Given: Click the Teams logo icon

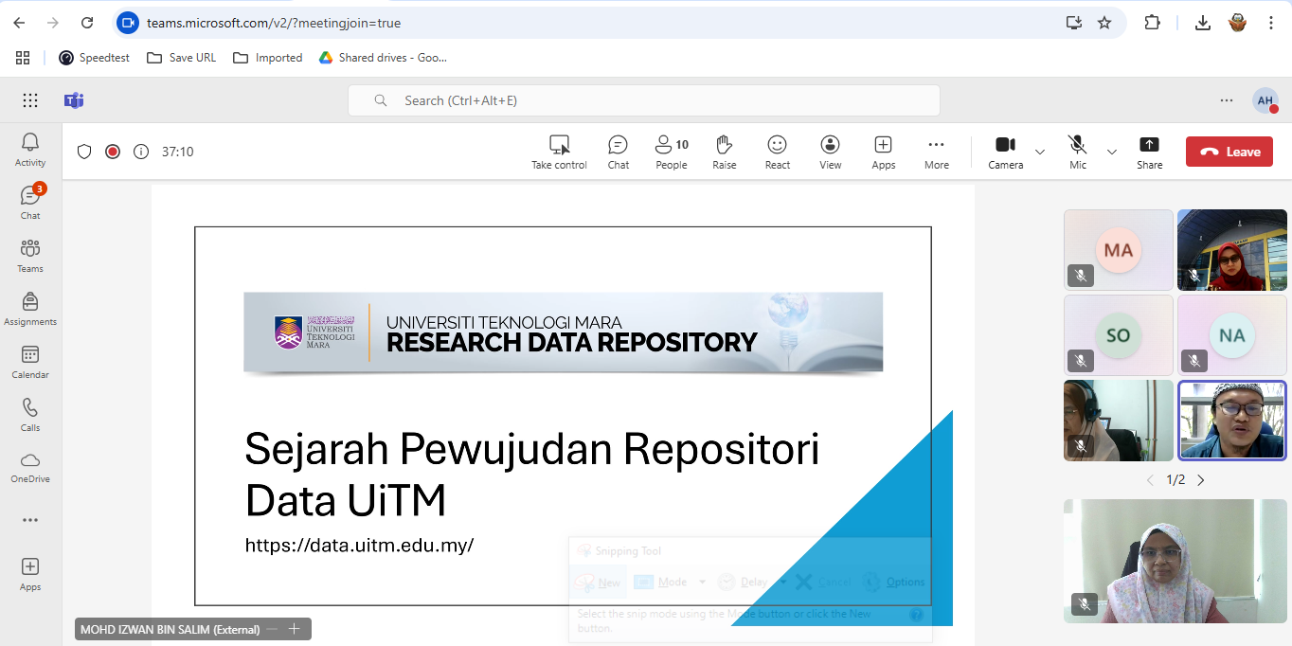Looking at the screenshot, I should tap(74, 100).
